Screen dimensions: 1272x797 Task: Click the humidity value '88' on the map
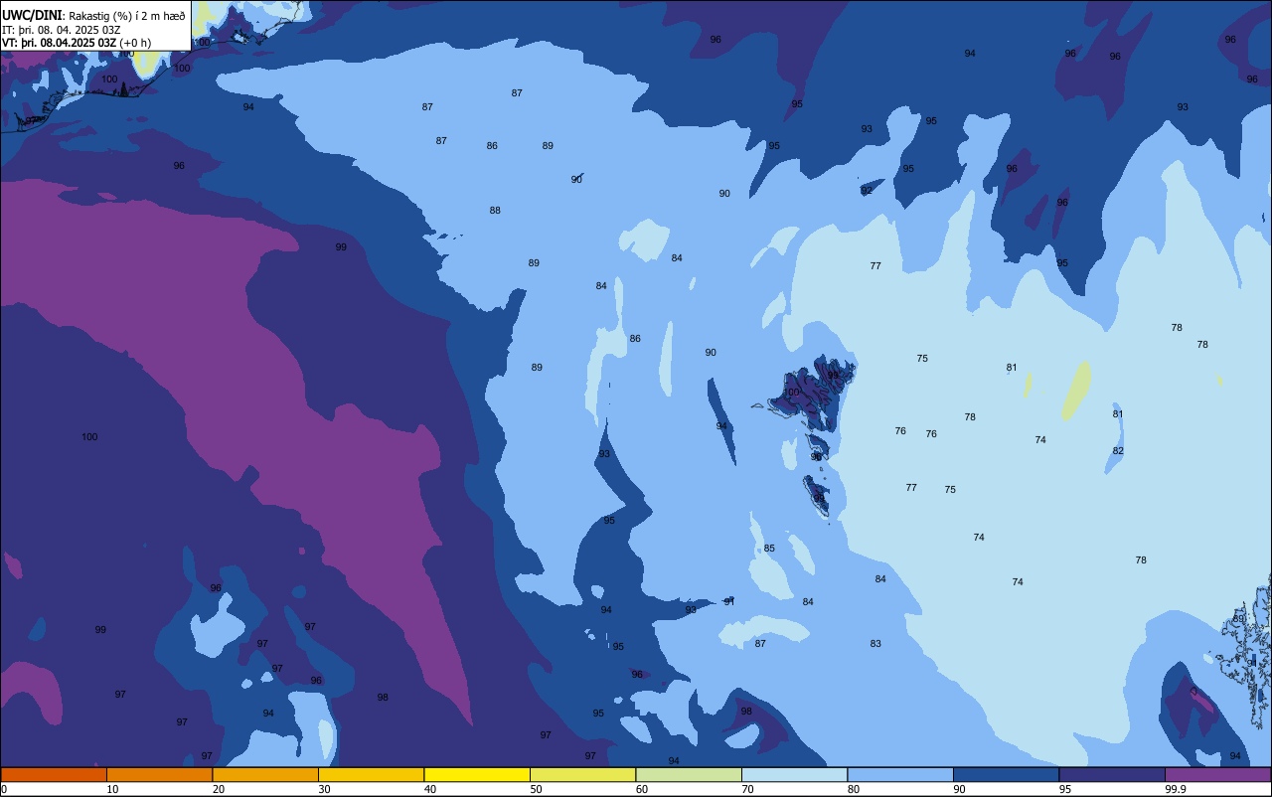pyautogui.click(x=495, y=211)
